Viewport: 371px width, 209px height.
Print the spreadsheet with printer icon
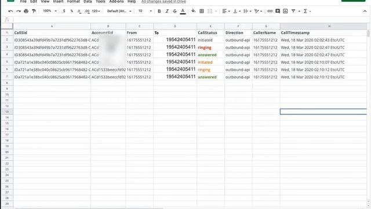click(x=26, y=11)
